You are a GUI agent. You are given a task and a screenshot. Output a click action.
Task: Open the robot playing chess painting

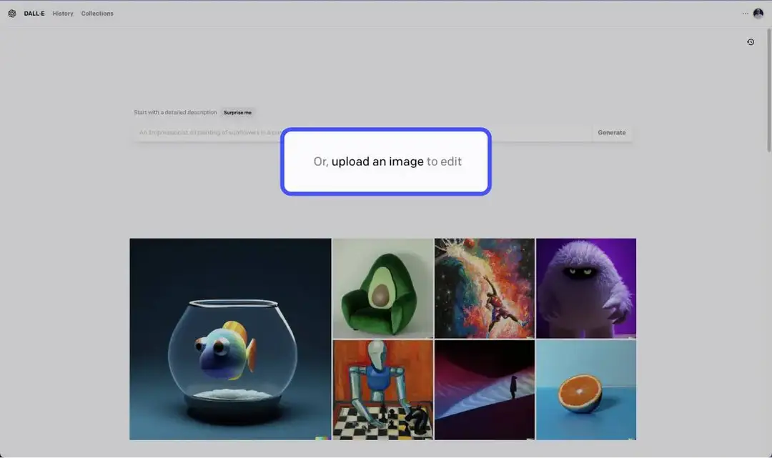(x=383, y=389)
